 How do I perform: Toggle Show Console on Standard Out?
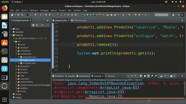[x=152, y=76]
